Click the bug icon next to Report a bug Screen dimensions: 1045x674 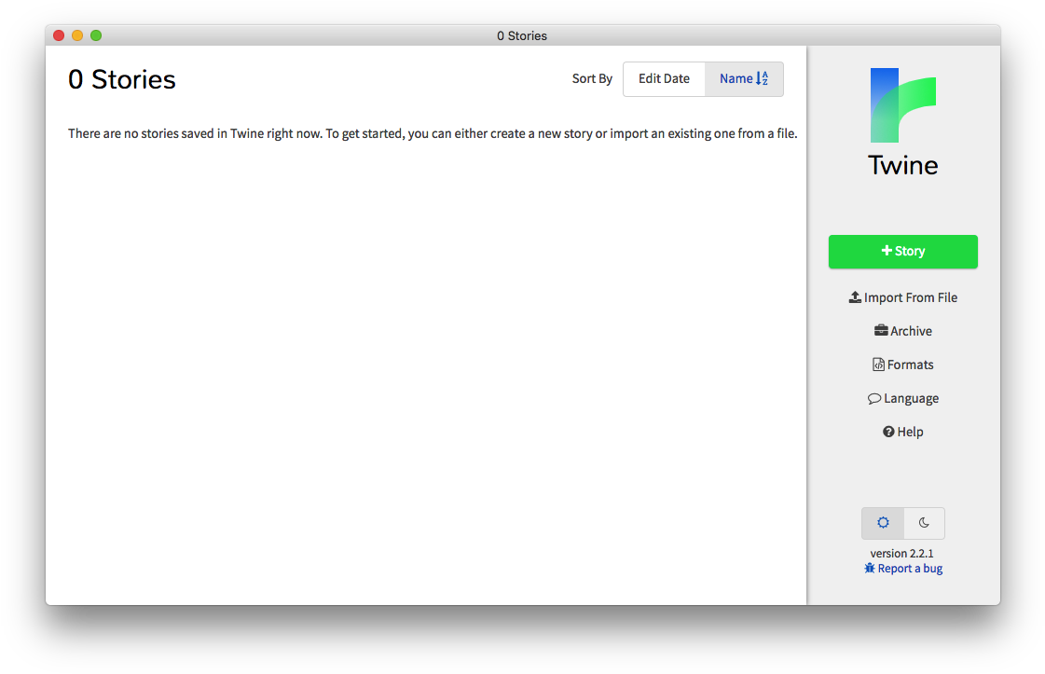tap(869, 568)
